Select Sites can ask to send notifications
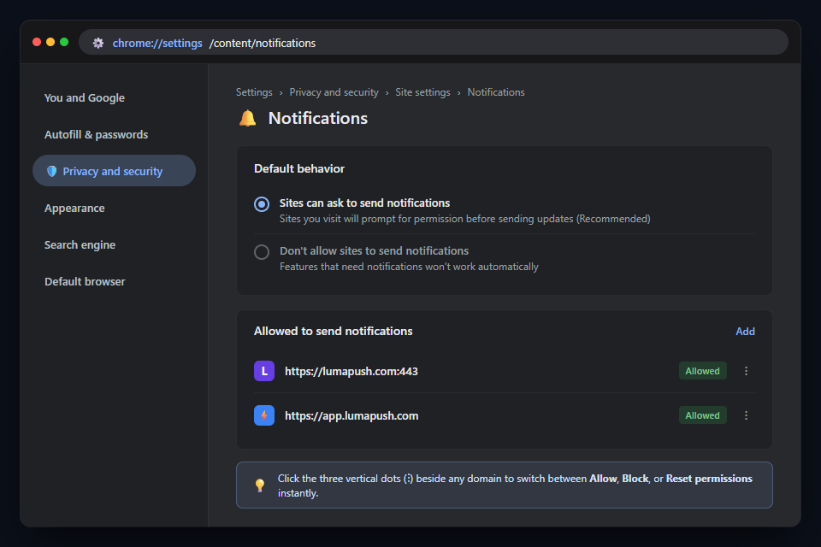The width and height of the screenshot is (821, 547). (x=262, y=204)
